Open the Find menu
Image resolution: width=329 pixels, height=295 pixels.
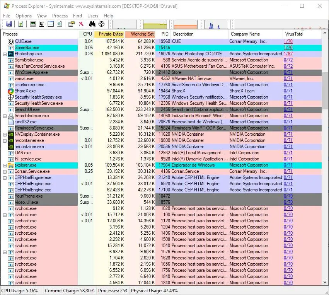coord(77,16)
